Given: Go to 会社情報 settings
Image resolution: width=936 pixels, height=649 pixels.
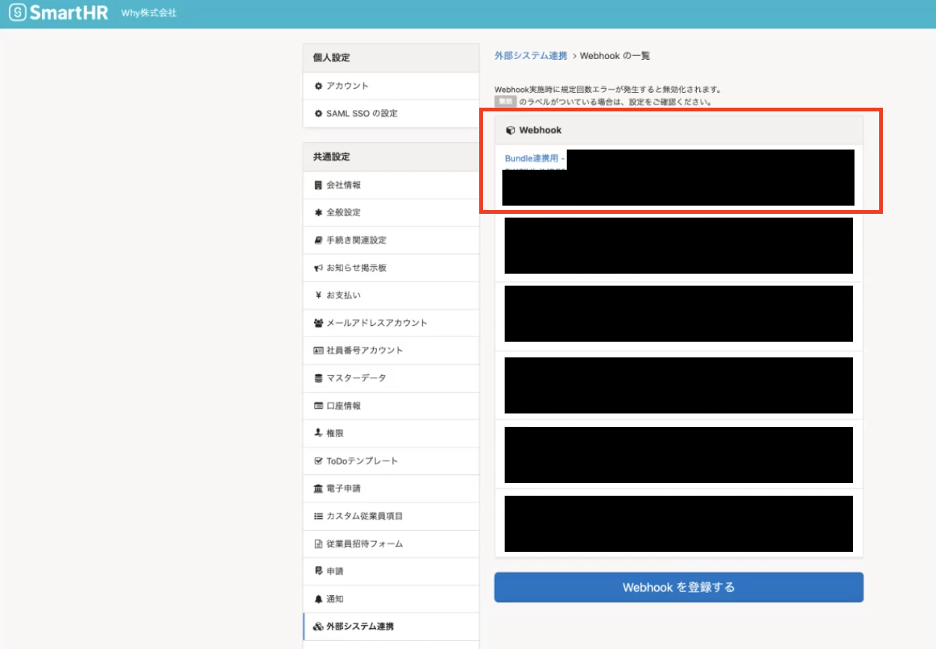Looking at the screenshot, I should (x=391, y=185).
